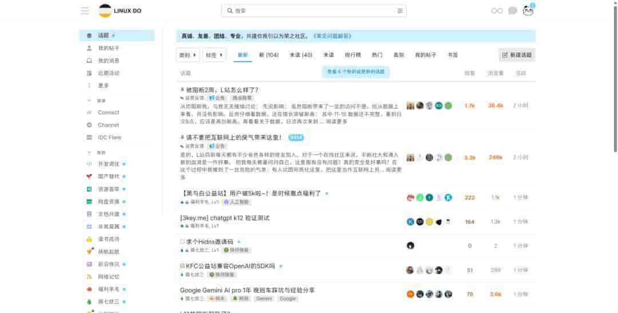Click the blue unread badge on 请不要把互联网 topic

tap(296, 137)
